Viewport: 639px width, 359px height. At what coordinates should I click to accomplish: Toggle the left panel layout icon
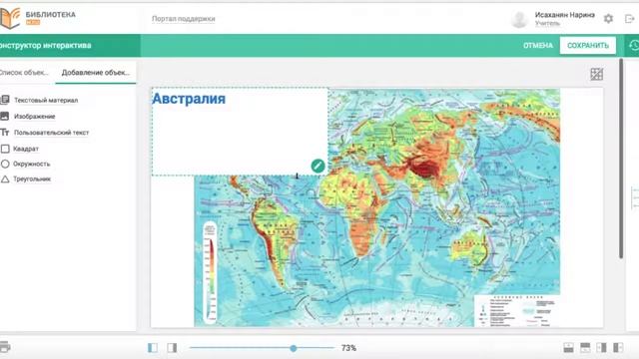pos(153,348)
